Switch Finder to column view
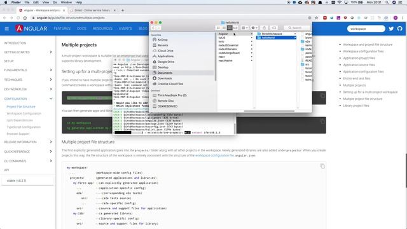This screenshot has height=229, width=407. [230, 28]
